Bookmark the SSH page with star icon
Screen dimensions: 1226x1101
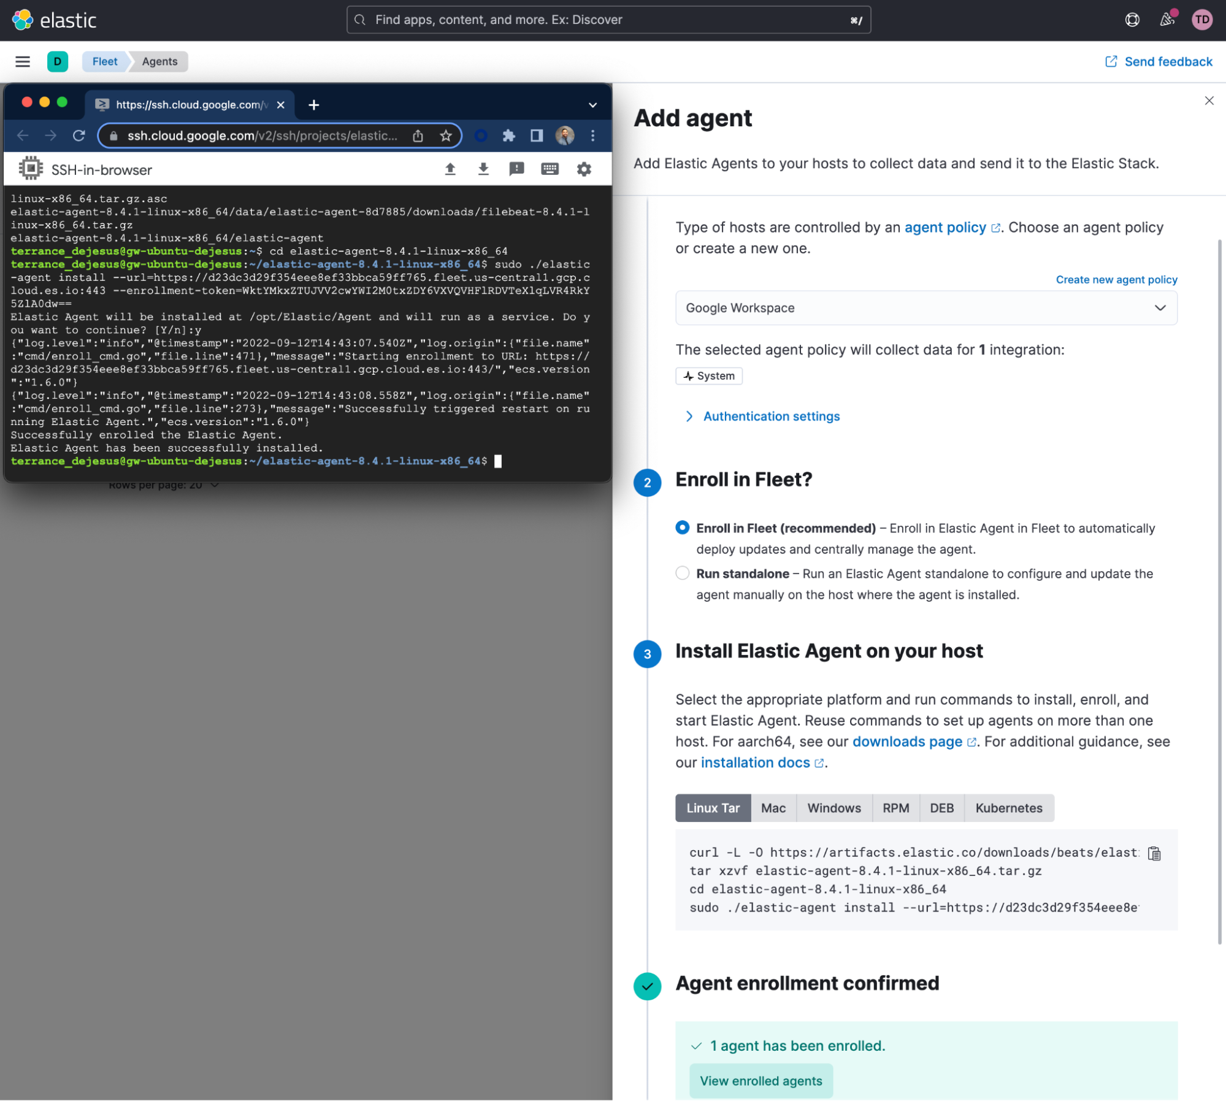(x=446, y=136)
